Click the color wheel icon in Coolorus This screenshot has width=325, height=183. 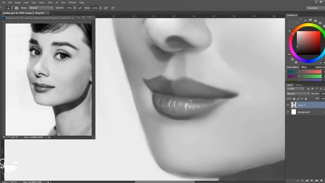[x=289, y=55]
